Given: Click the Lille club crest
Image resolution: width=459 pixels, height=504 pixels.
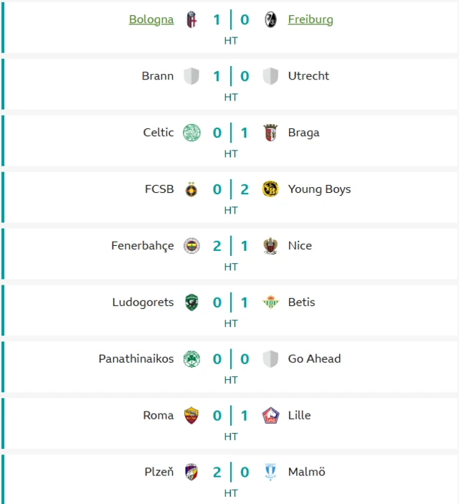Looking at the screenshot, I should pos(270,416).
